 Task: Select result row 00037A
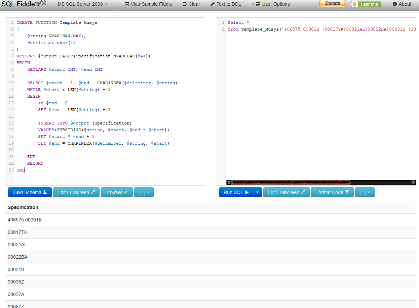(211, 294)
